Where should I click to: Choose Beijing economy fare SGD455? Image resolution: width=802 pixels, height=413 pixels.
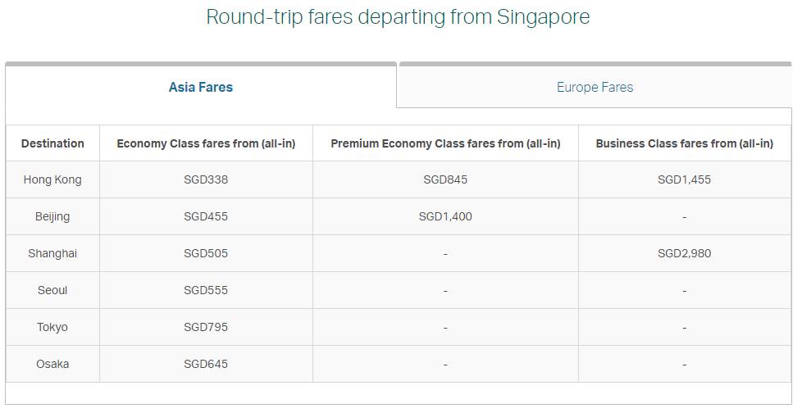(206, 216)
